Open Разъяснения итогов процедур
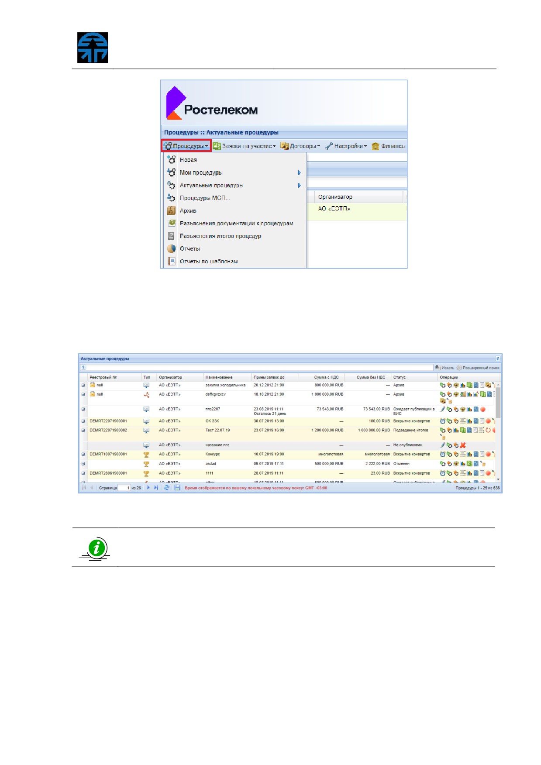Viewport: 541px width, 765px height. click(235, 236)
